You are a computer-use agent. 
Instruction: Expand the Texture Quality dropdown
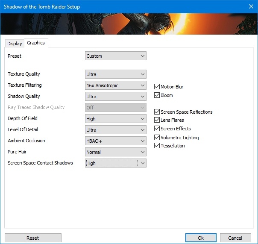[116, 74]
